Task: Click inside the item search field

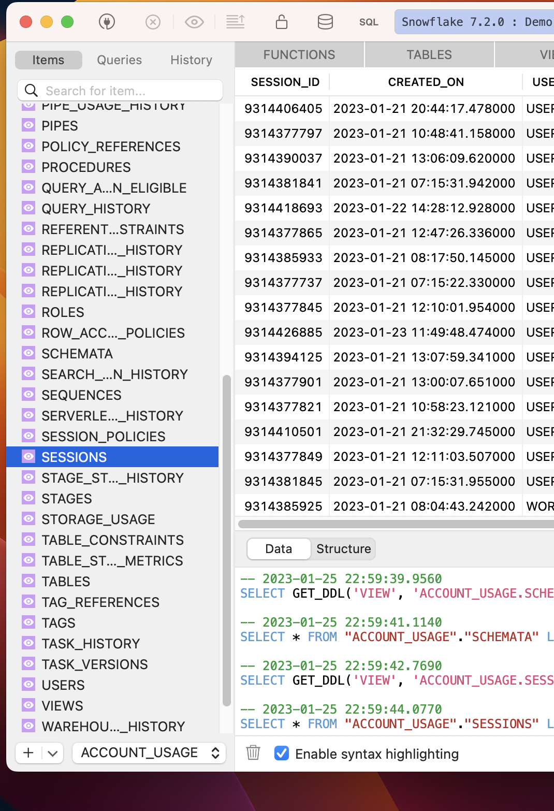Action: 119,90
